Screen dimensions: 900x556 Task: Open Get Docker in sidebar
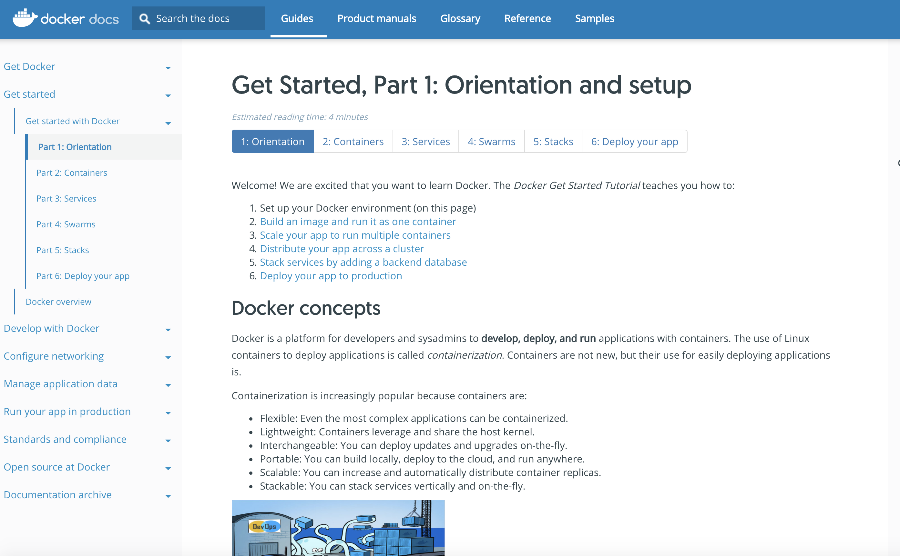29,66
